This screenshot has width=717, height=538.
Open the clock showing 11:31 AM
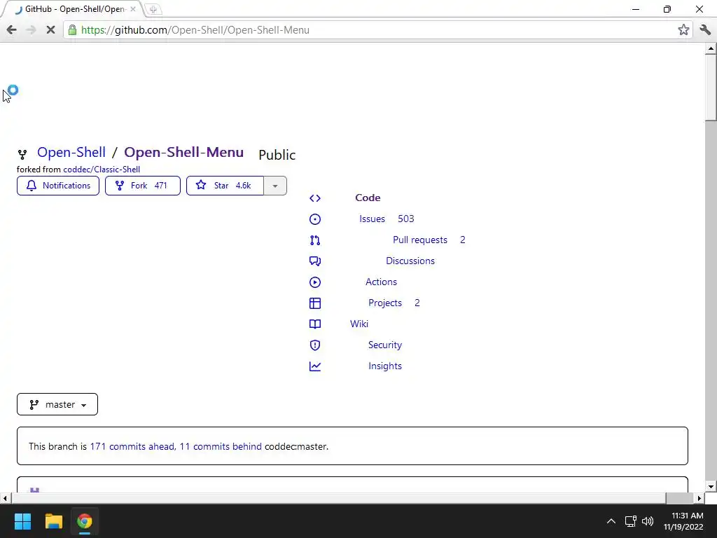[x=683, y=521]
